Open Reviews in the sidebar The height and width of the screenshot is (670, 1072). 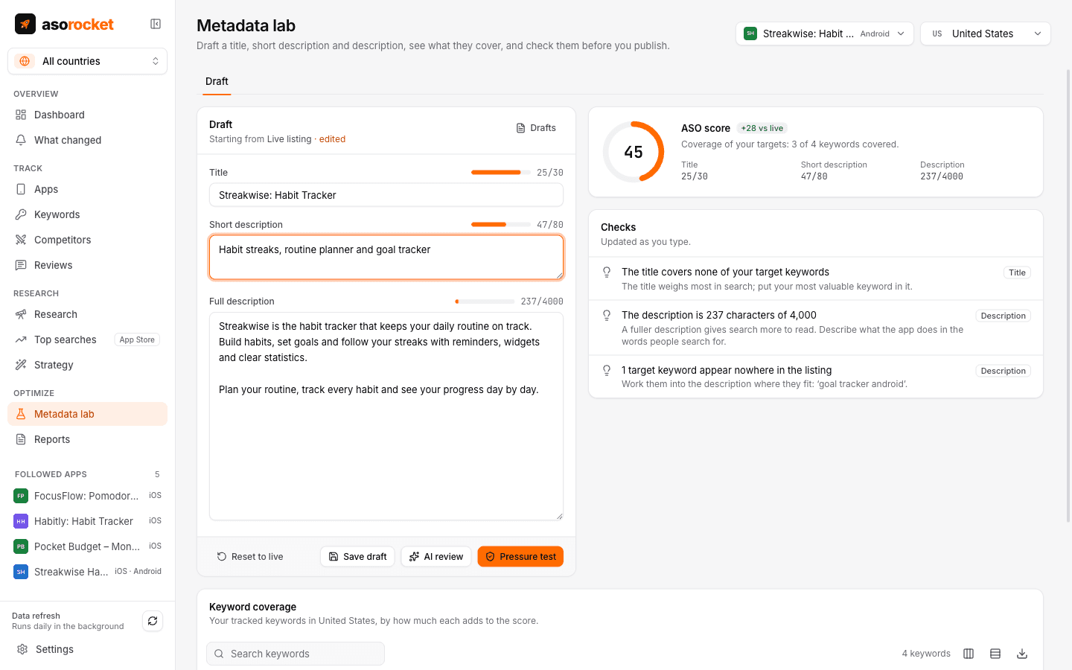(x=87, y=265)
